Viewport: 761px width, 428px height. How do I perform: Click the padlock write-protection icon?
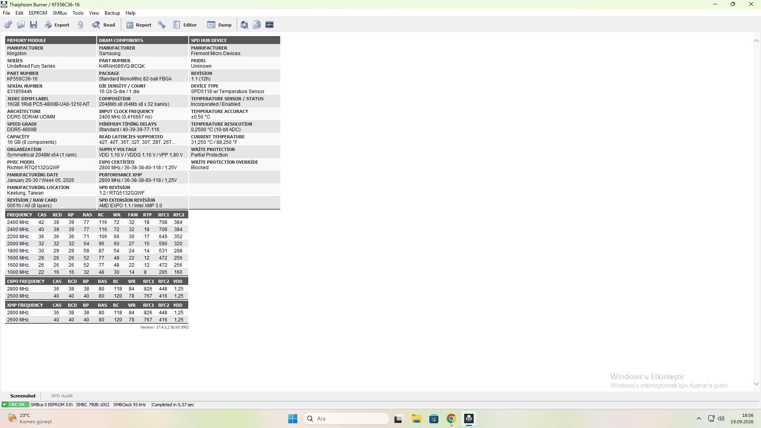80,25
